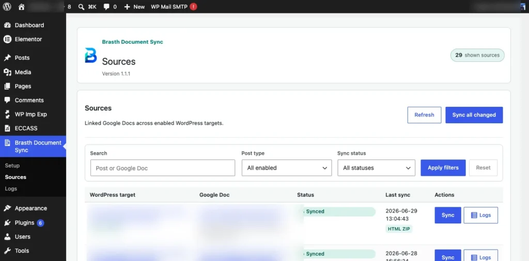Image resolution: width=529 pixels, height=261 pixels.
Task: Open comments bubble in admin bar
Action: click(x=106, y=7)
